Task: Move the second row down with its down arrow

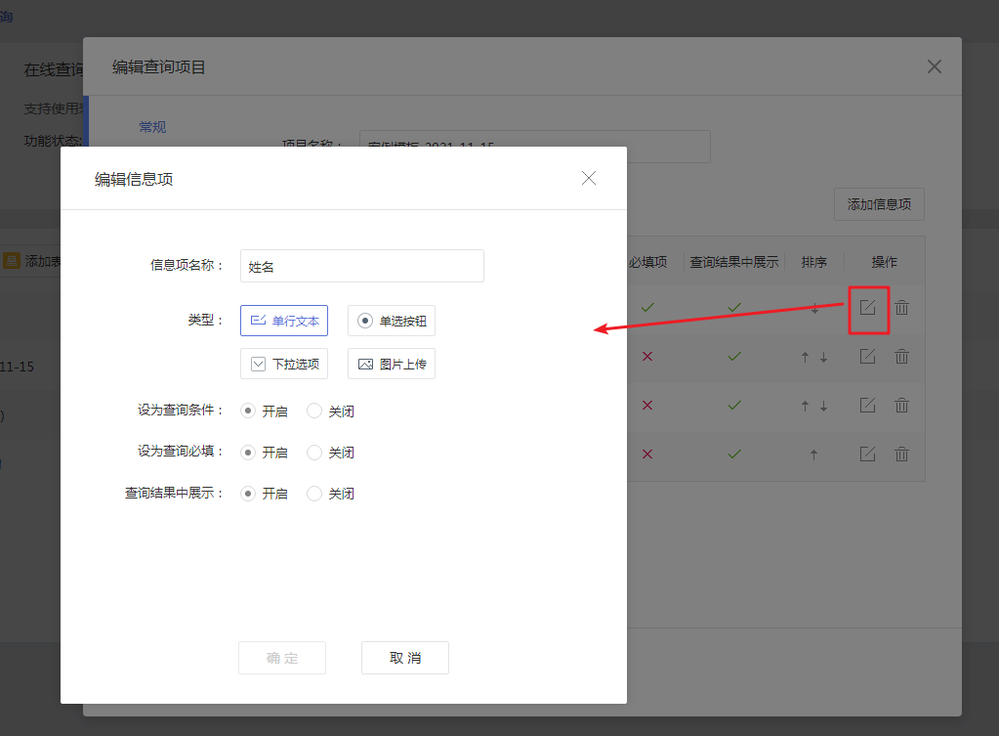Action: 824,357
